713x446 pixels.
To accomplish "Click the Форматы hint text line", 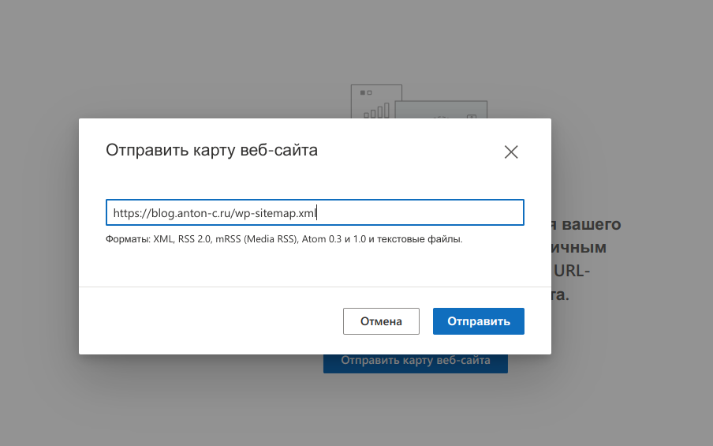I will click(284, 238).
